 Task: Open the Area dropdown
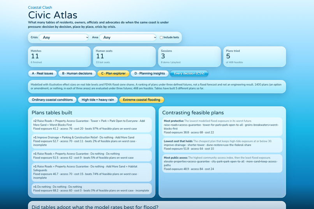128,37
